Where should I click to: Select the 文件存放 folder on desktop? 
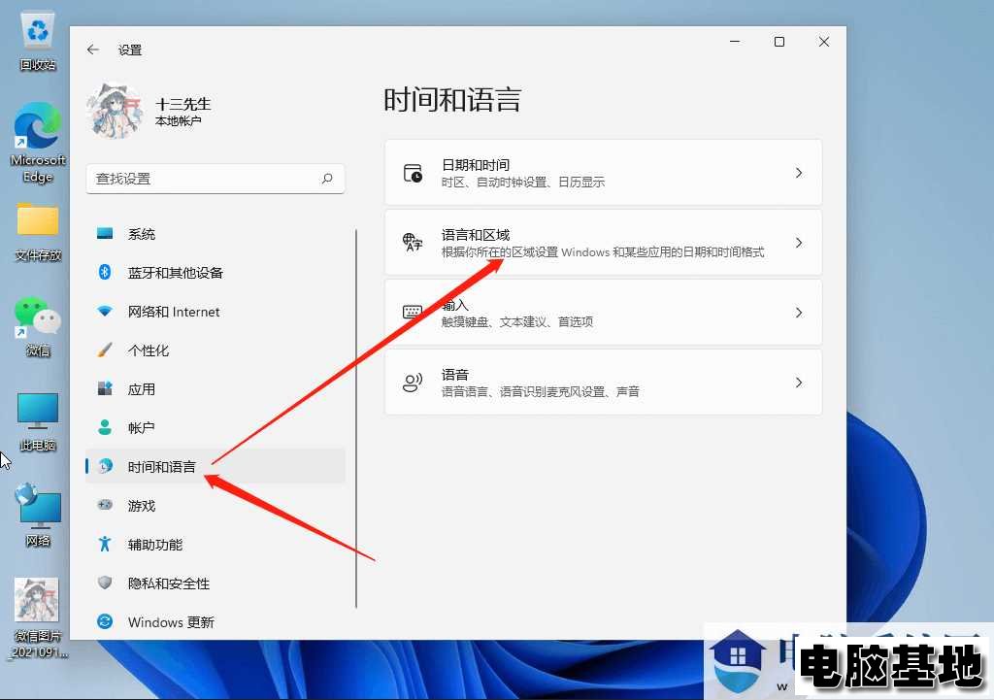(38, 231)
